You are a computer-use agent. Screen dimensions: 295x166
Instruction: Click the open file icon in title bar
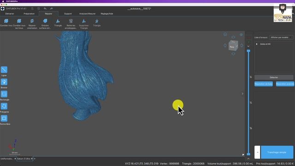point(32,8)
